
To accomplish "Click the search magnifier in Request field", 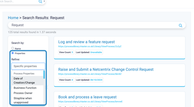I will pos(180,25).
